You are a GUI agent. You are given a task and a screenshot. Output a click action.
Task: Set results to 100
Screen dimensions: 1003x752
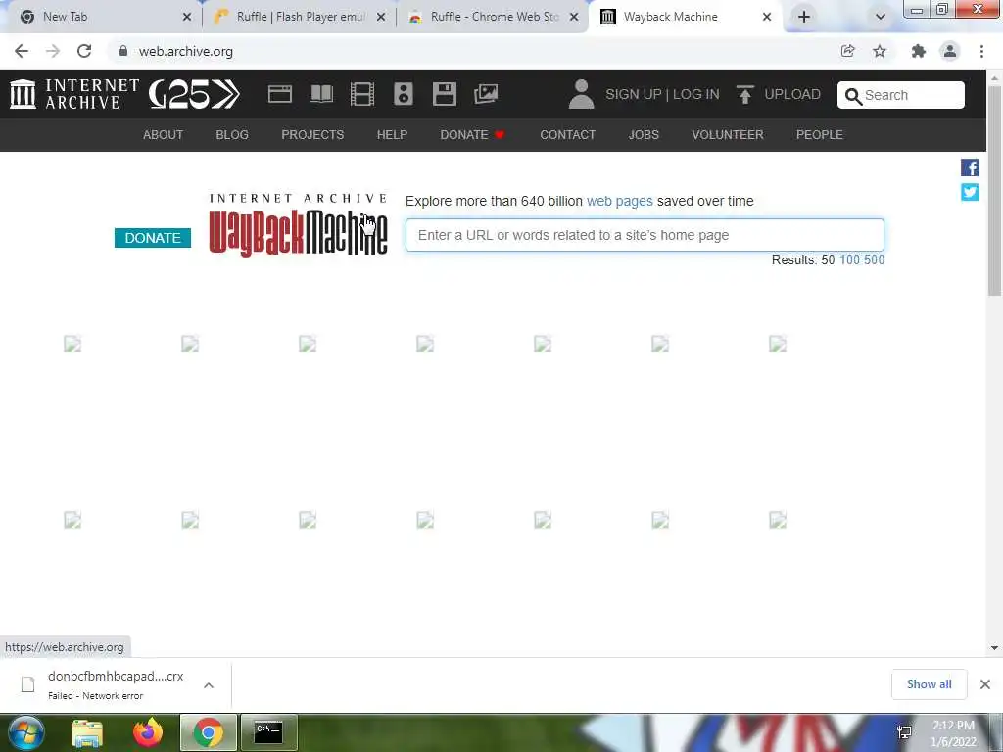[x=849, y=259]
